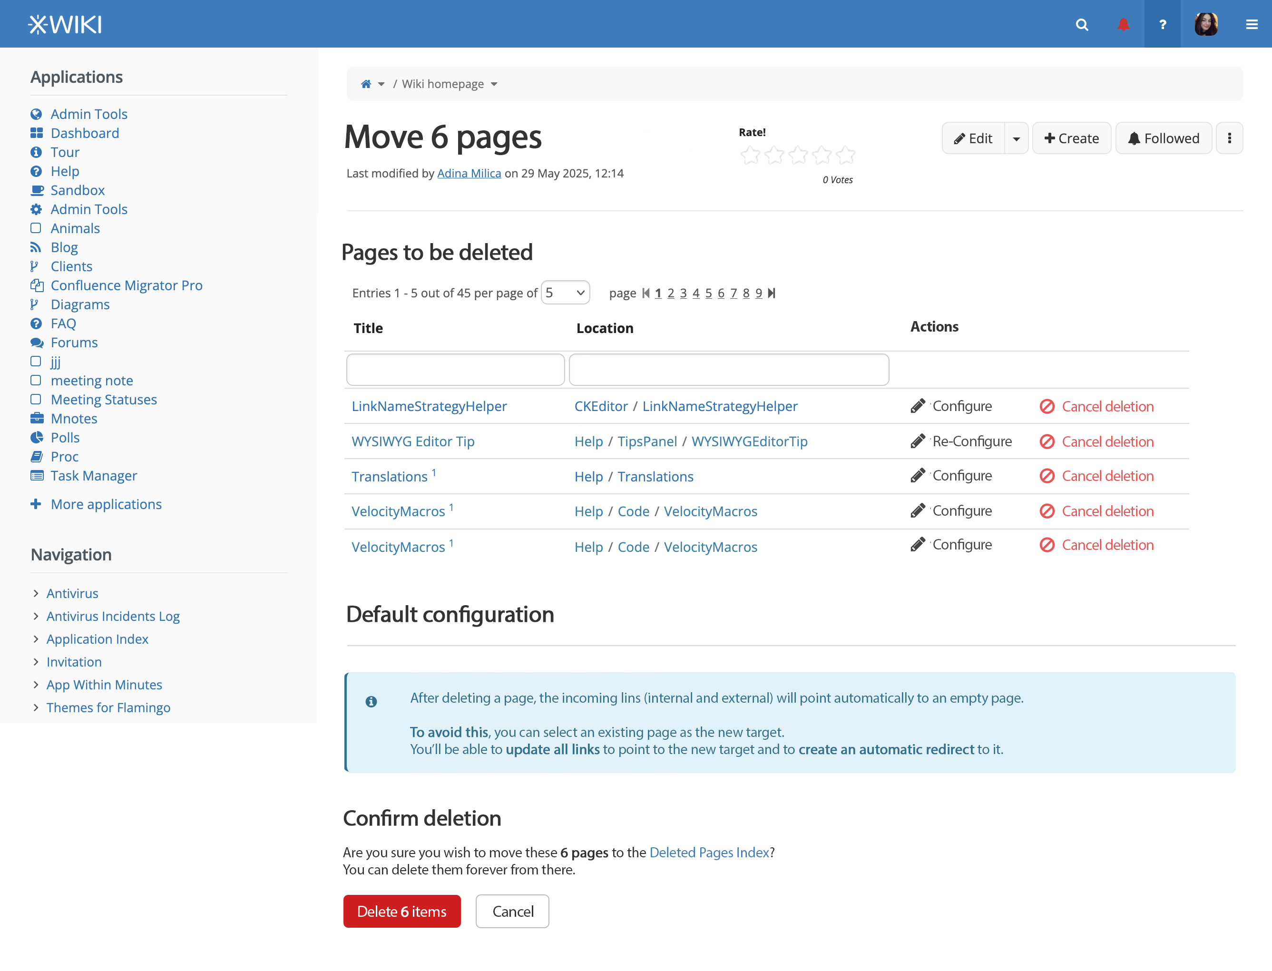Toggle the Followed notification button
The image size is (1272, 971).
click(x=1163, y=138)
